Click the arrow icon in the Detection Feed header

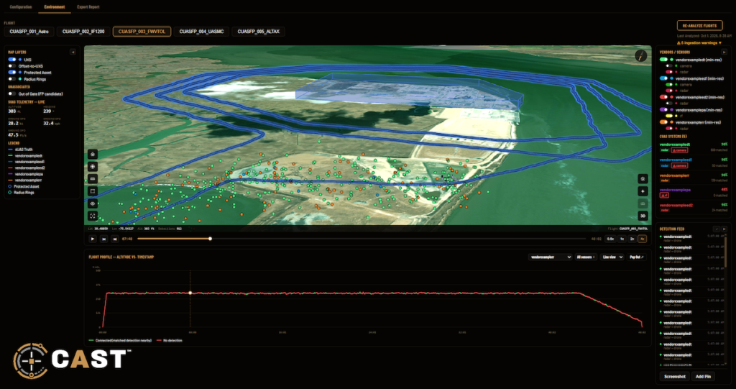pos(724,229)
